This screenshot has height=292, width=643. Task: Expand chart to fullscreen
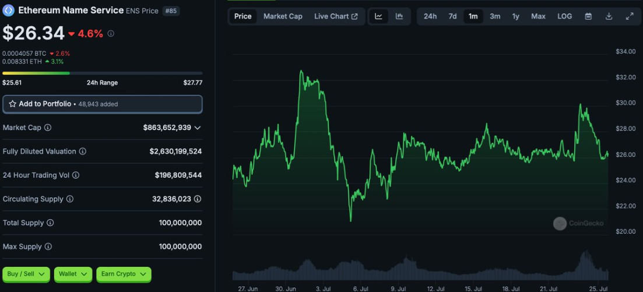[630, 16]
